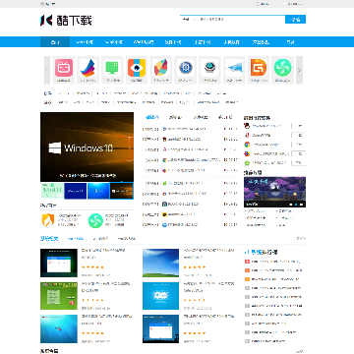354x354 pixels.
Task: Open the multicolor sail app icon in carousel
Action: coord(88,68)
